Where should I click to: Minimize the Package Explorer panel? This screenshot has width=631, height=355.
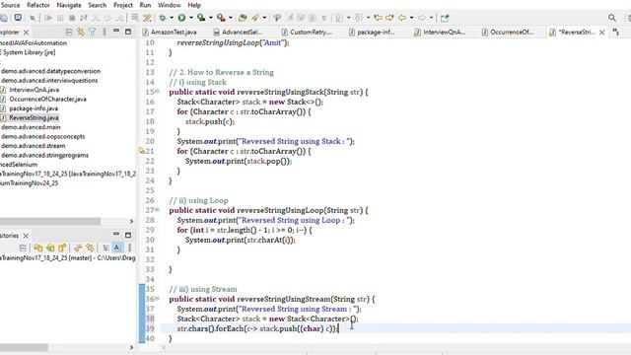coord(116,31)
